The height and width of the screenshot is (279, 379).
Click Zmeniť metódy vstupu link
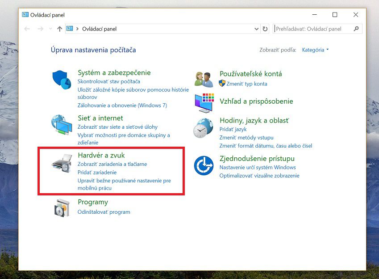(246, 138)
